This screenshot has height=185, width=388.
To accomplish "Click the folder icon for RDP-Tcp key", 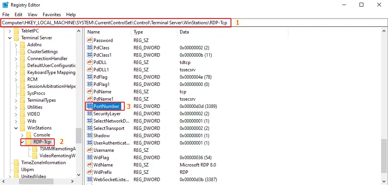I will 29,142.
